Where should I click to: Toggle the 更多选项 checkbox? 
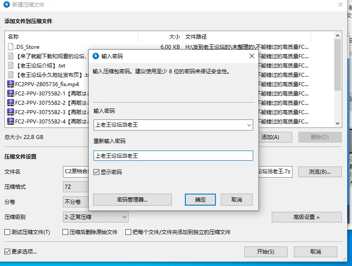click(7, 251)
